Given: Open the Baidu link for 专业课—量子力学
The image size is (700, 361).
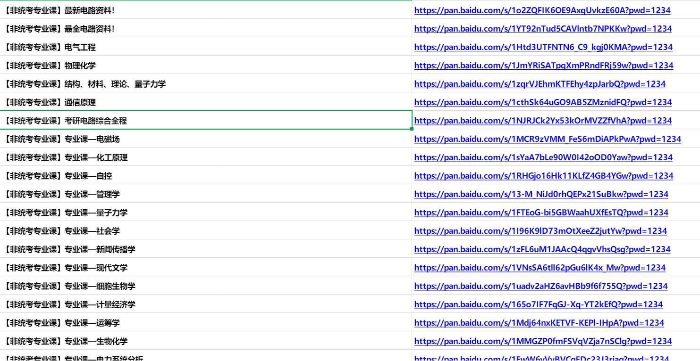Looking at the screenshot, I should point(541,213).
